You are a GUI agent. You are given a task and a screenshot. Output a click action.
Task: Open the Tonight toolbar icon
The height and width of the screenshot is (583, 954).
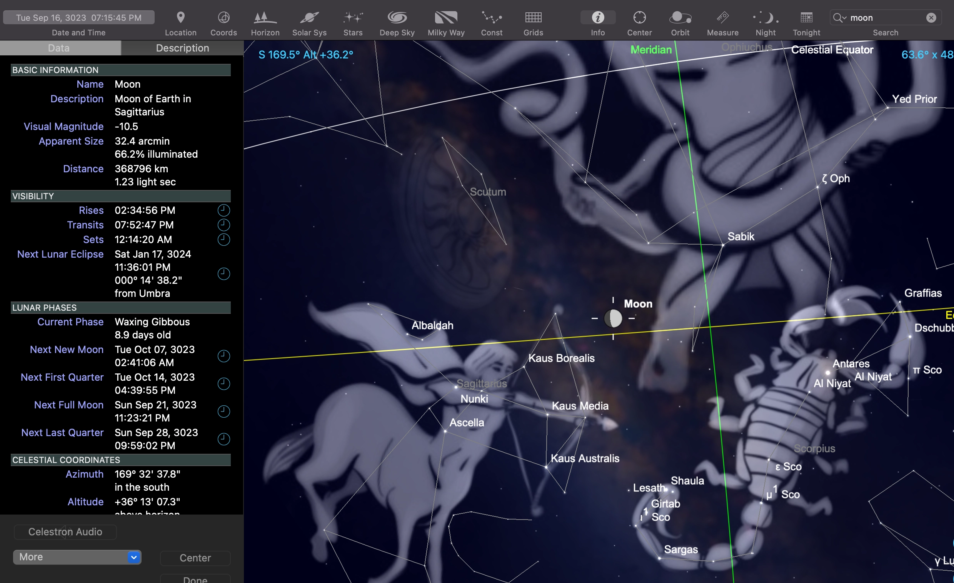(x=806, y=18)
